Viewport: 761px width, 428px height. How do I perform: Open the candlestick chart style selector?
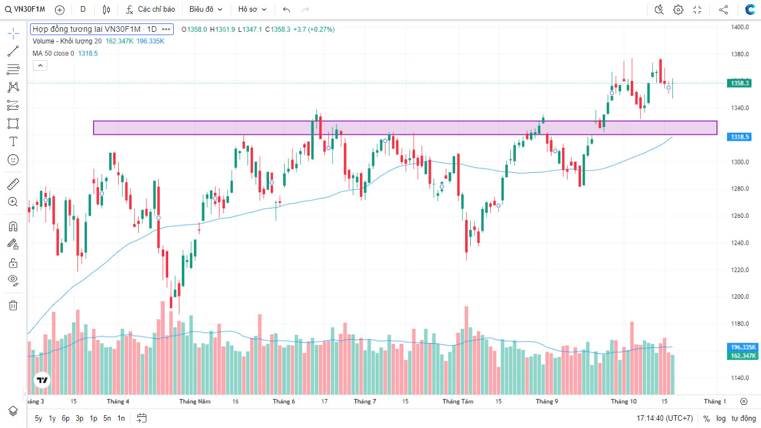click(106, 9)
